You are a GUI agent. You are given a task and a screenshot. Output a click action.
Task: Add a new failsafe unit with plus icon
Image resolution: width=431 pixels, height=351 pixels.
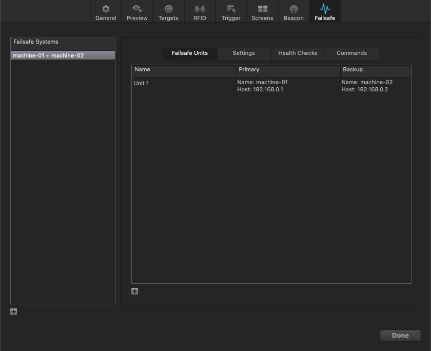tap(134, 291)
